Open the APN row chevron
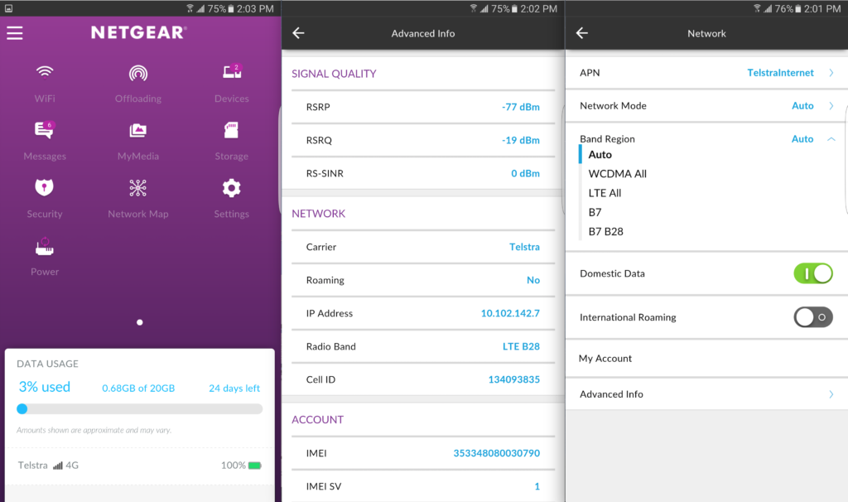The width and height of the screenshot is (848, 502). tap(831, 73)
